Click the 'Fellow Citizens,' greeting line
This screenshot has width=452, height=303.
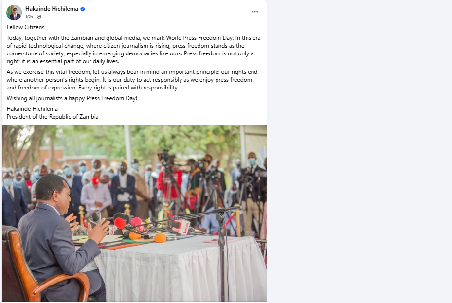(26, 27)
